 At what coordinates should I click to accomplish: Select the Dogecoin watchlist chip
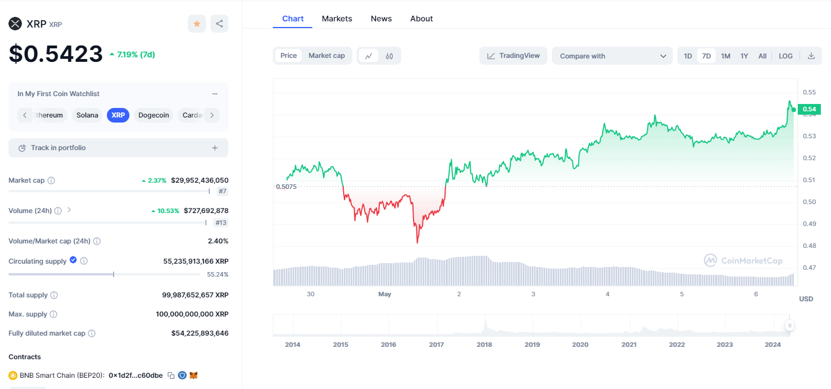click(x=154, y=115)
